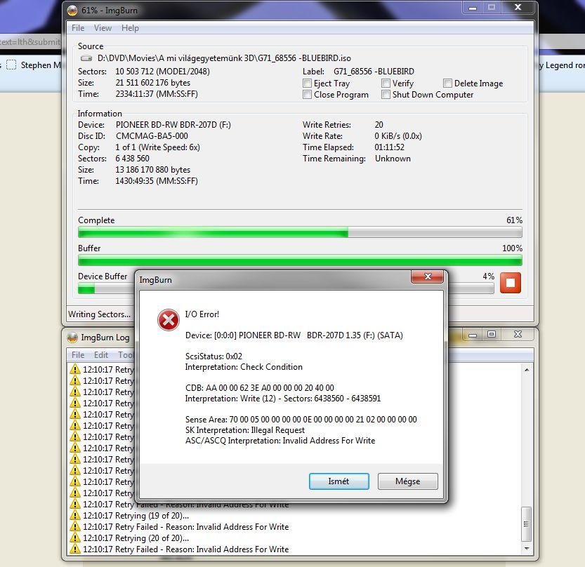Click warning icon on 'Retrying (19 of 20)' row
Viewport: 585px width, 567px height.
[x=75, y=516]
